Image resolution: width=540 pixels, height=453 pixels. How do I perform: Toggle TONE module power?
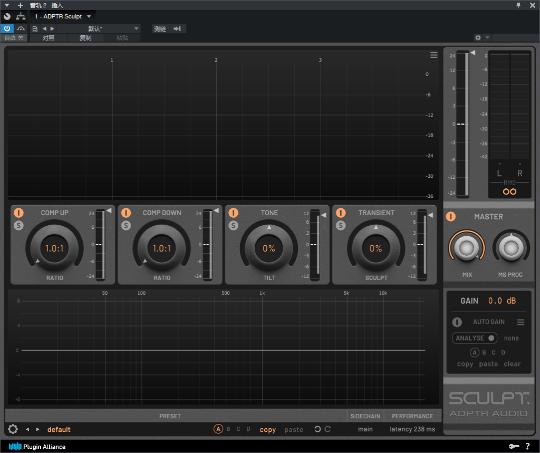(x=233, y=213)
